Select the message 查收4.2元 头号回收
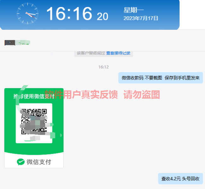Image resolution: width=205 pixels, height=189 pixels. pos(180,179)
